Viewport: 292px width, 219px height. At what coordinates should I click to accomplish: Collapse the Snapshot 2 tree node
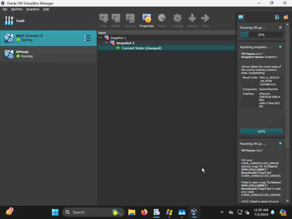(106, 43)
